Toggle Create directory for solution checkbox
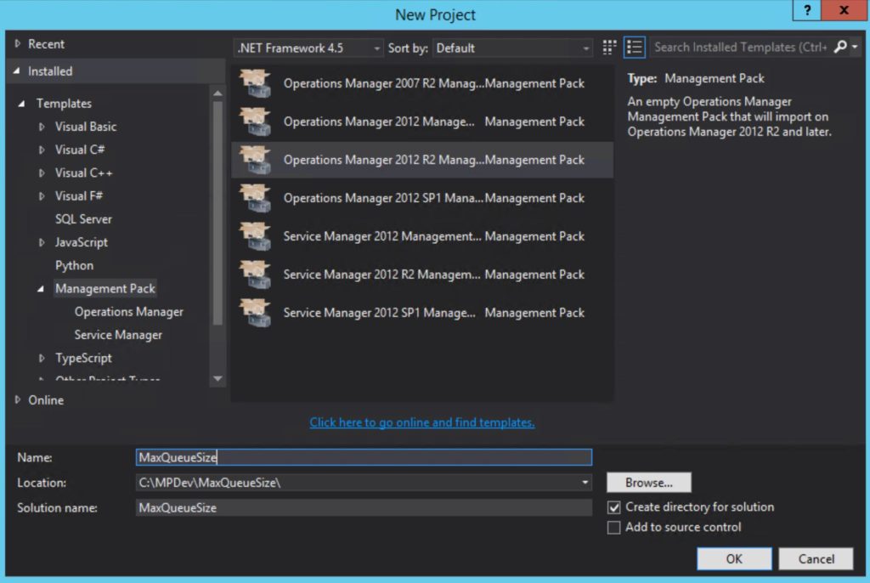The image size is (870, 583). (613, 507)
